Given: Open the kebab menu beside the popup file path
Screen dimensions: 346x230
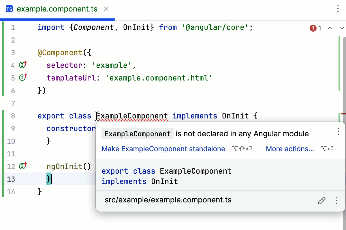Looking at the screenshot, I should click(x=337, y=201).
